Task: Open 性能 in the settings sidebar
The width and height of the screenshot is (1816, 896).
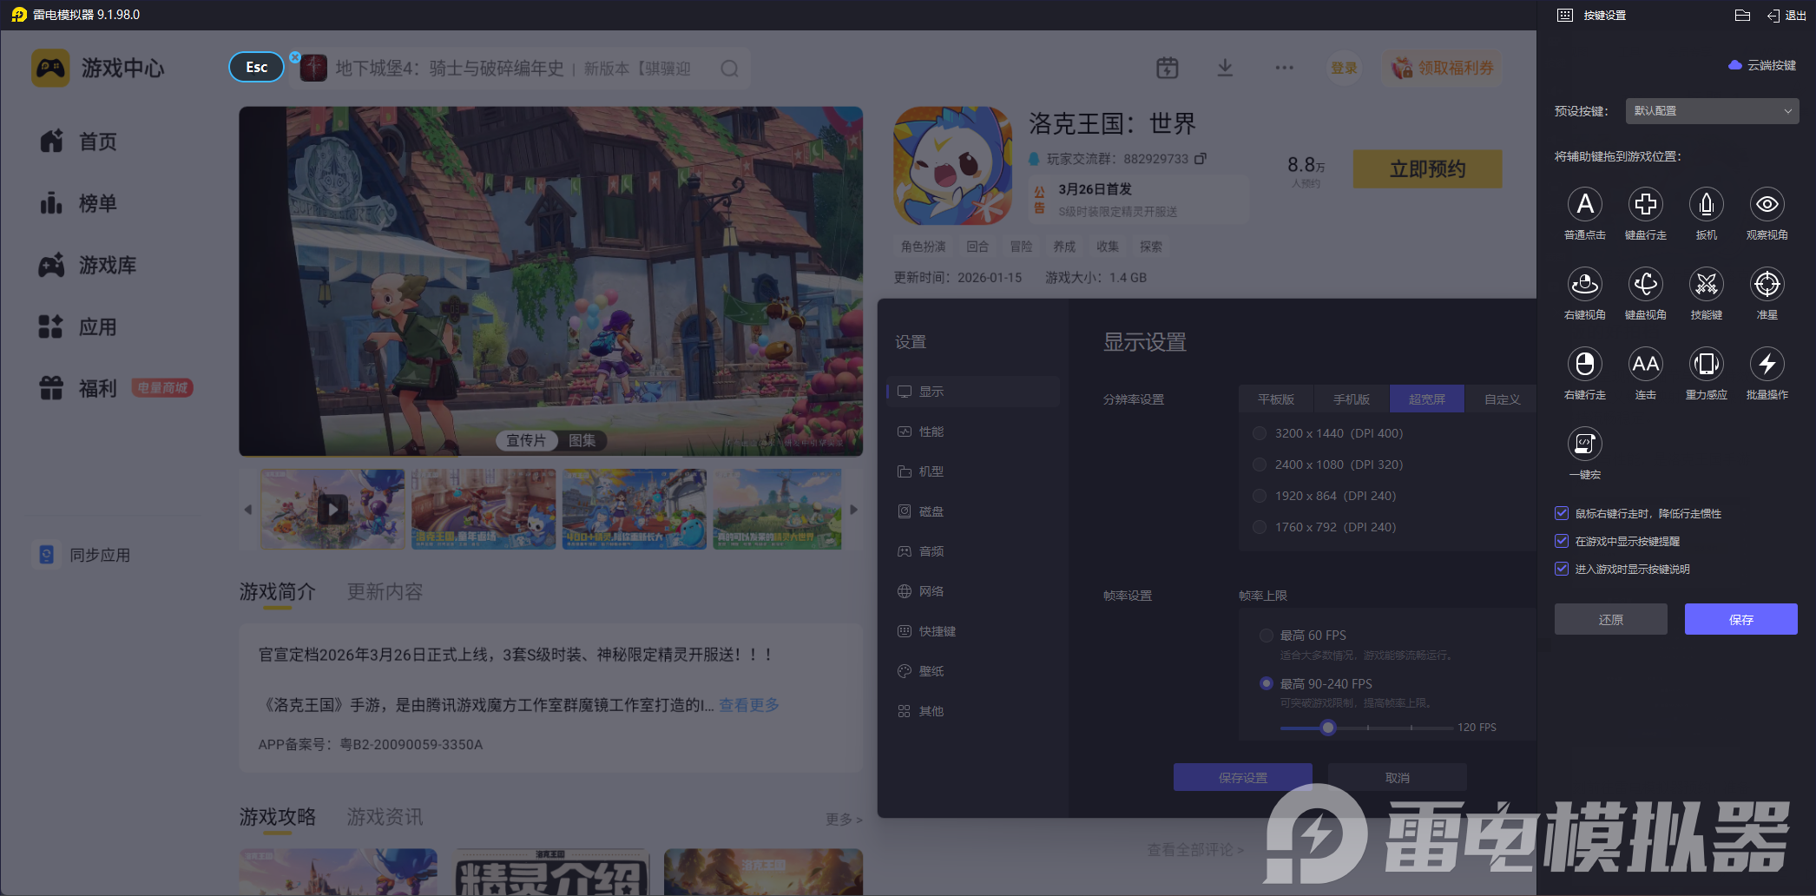Action: click(973, 432)
